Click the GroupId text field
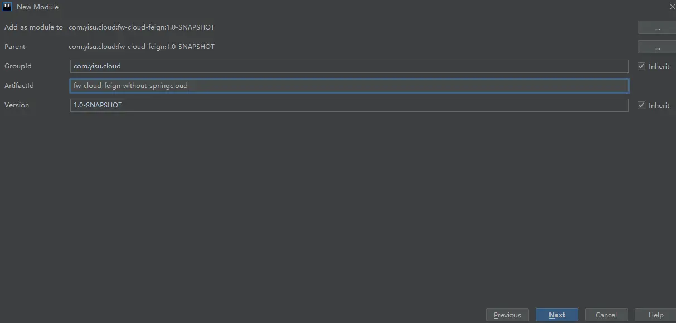This screenshot has width=676, height=323. click(349, 66)
